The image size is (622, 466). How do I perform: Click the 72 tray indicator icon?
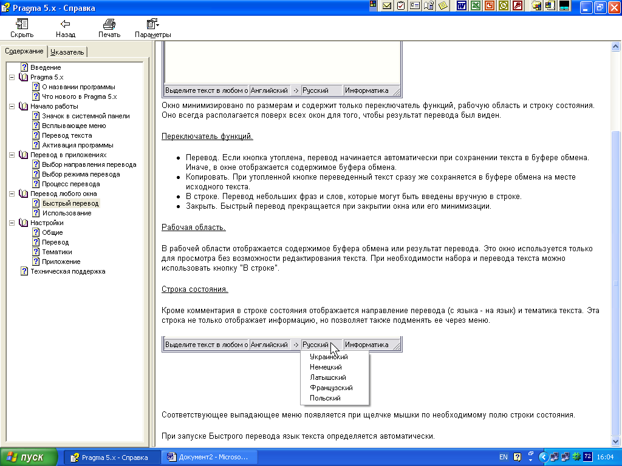pyautogui.click(x=588, y=457)
